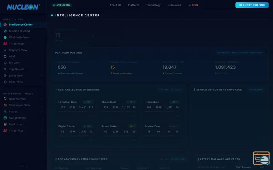Click the Local View pin icon
Image resolution: width=273 pixels, height=170 pixels.
[x=5, y=75]
